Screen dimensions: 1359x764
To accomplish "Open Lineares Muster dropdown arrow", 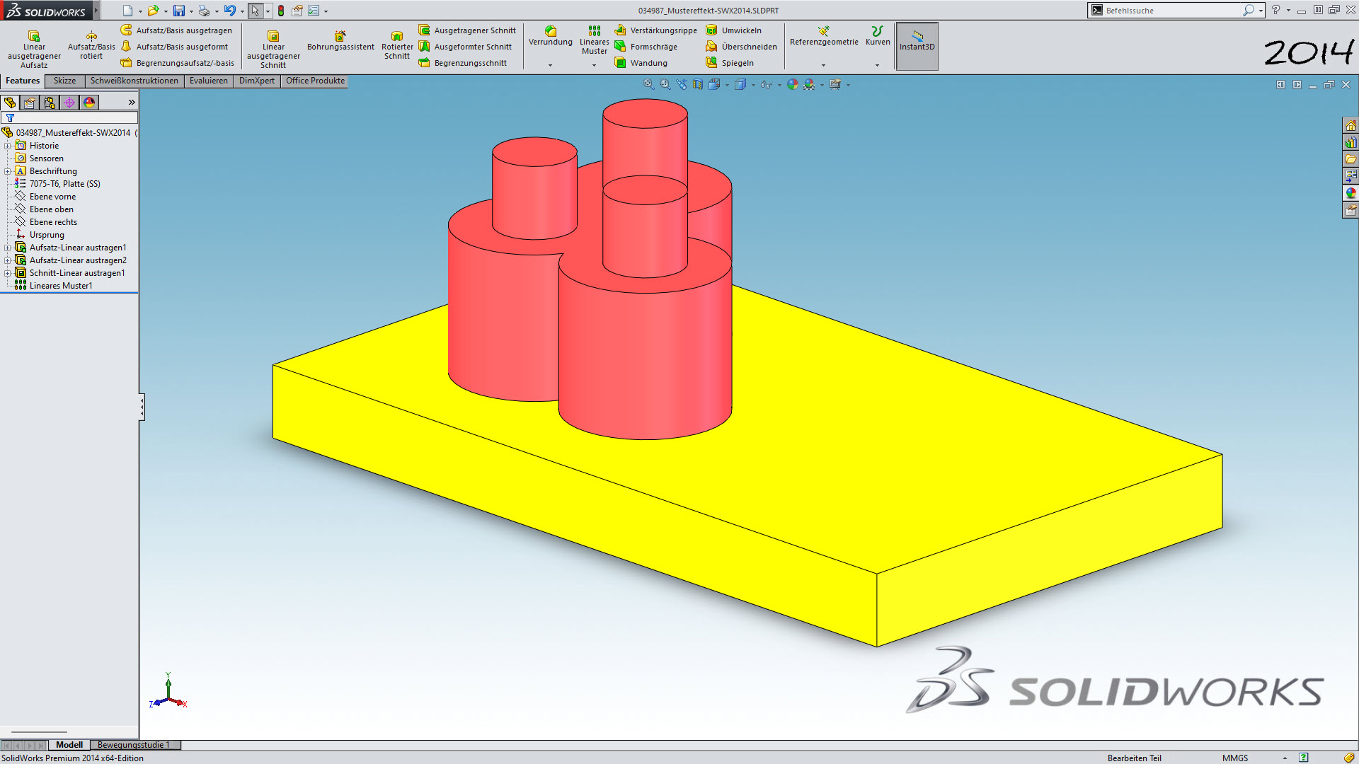I will (594, 65).
